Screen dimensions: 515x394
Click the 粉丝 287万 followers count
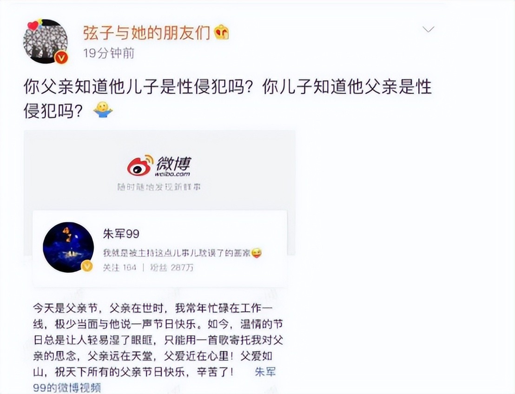[172, 268]
